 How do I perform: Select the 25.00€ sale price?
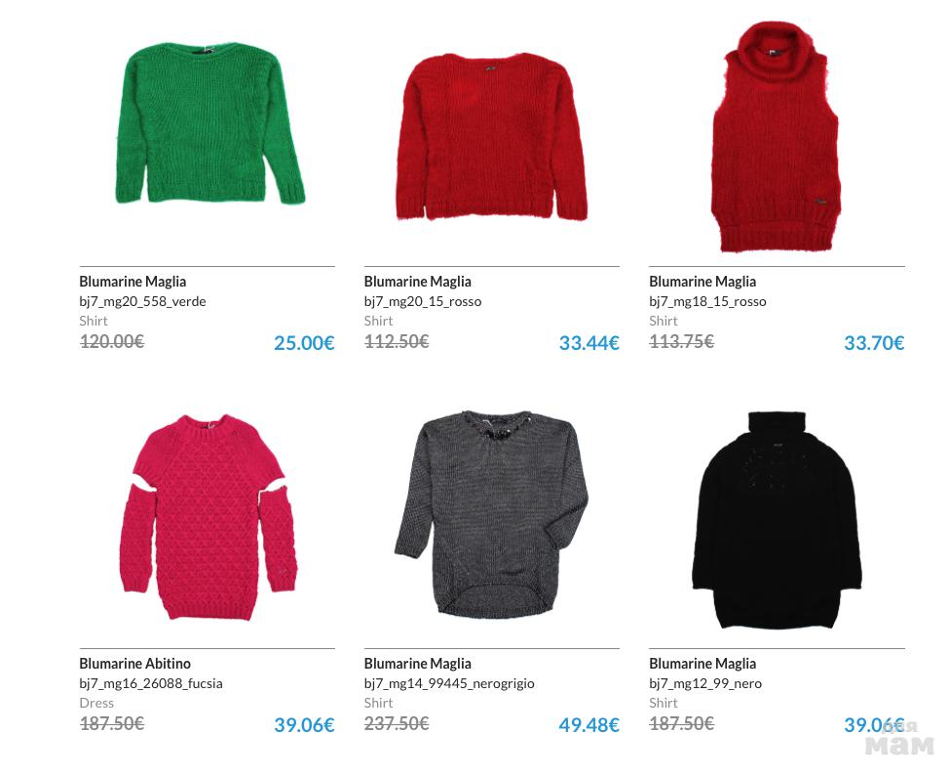(x=304, y=343)
